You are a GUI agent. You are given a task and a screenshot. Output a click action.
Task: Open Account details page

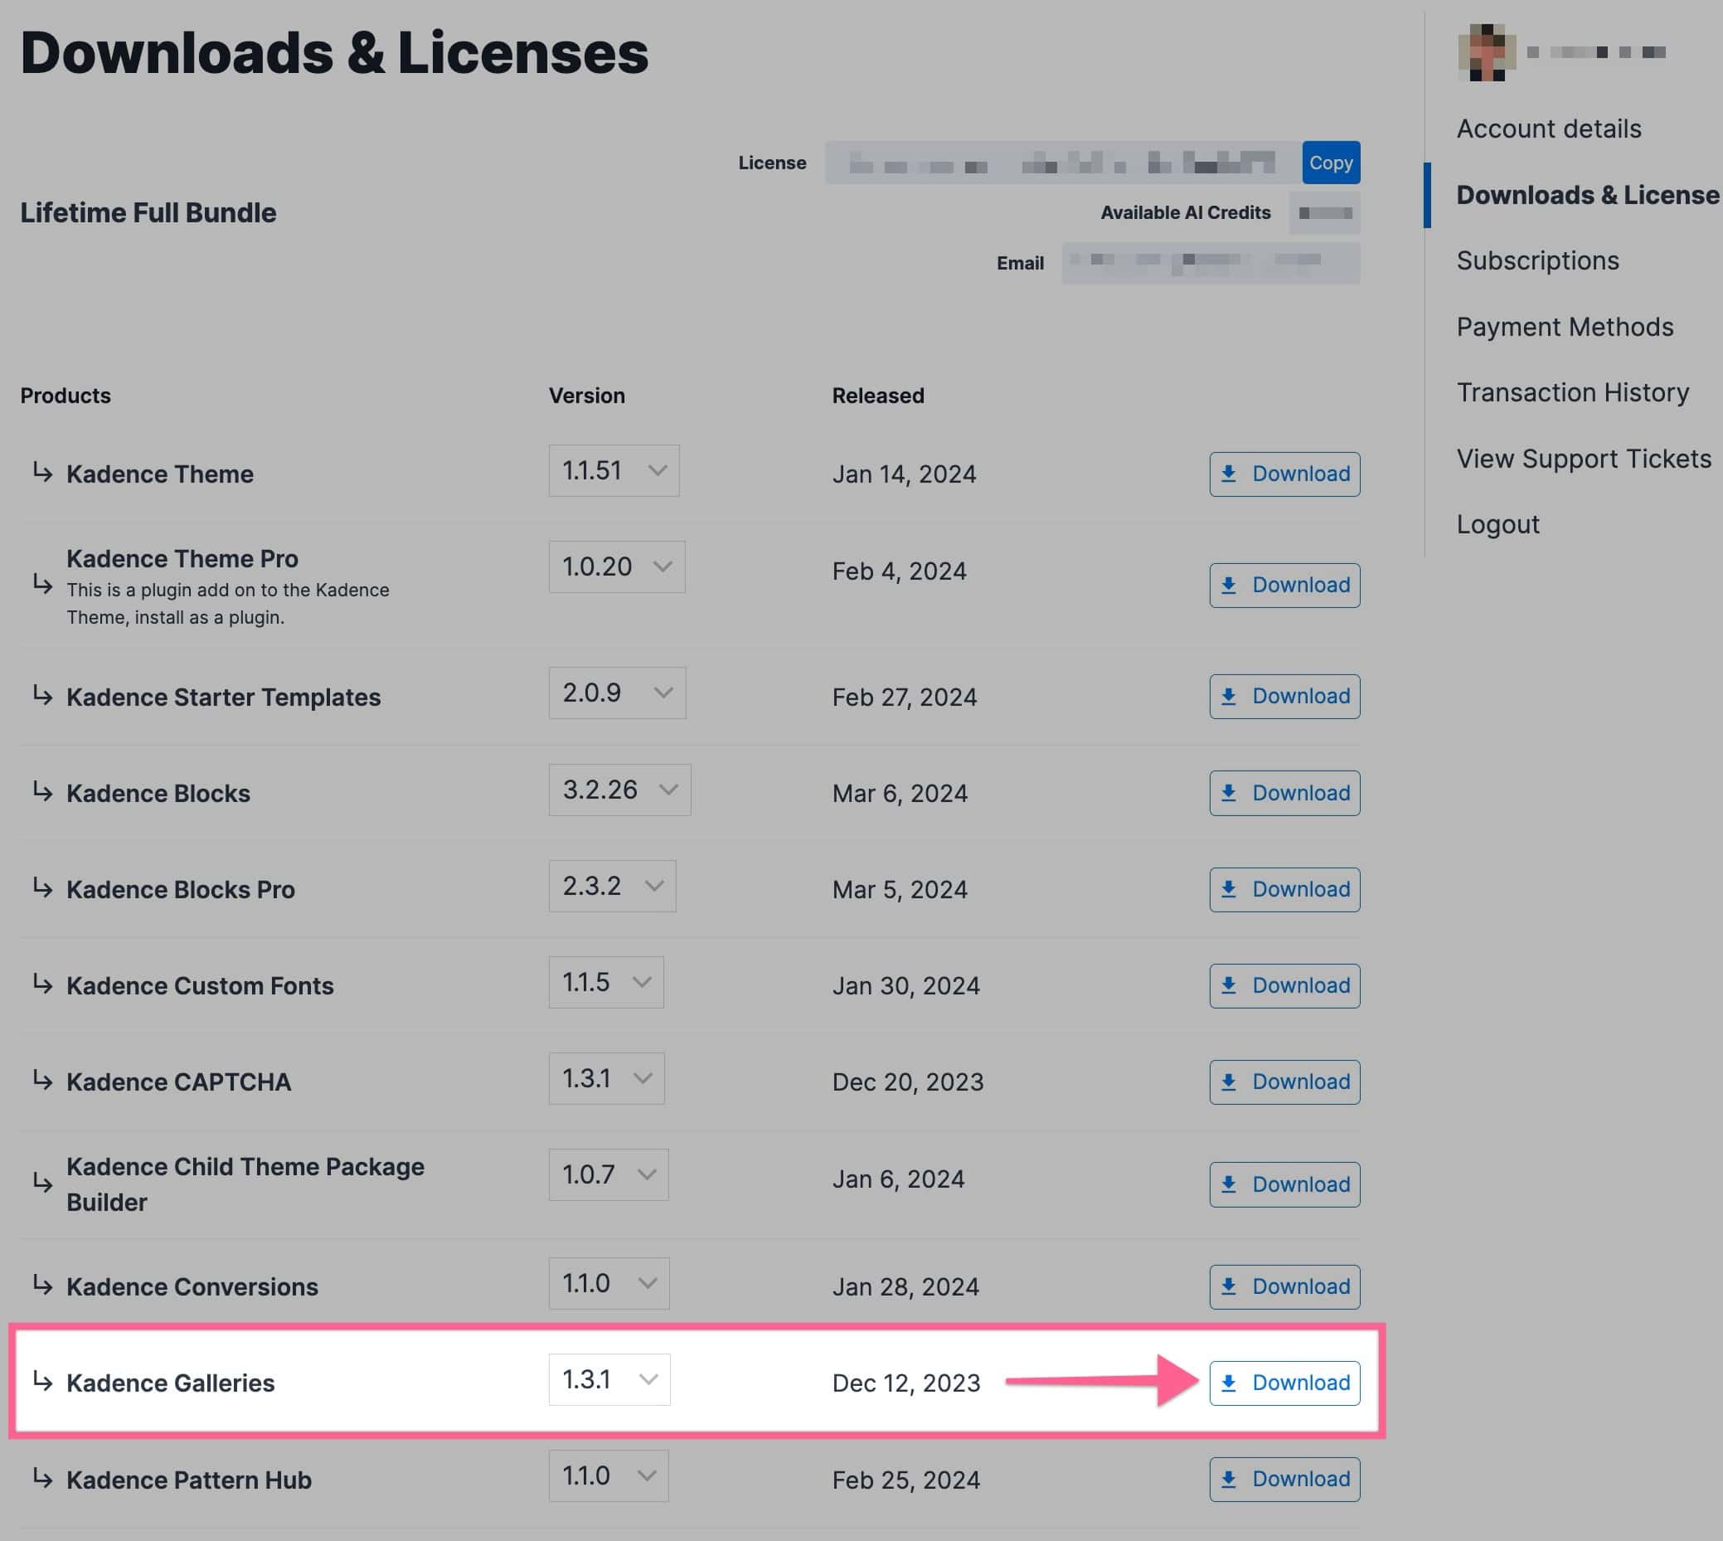pos(1549,129)
